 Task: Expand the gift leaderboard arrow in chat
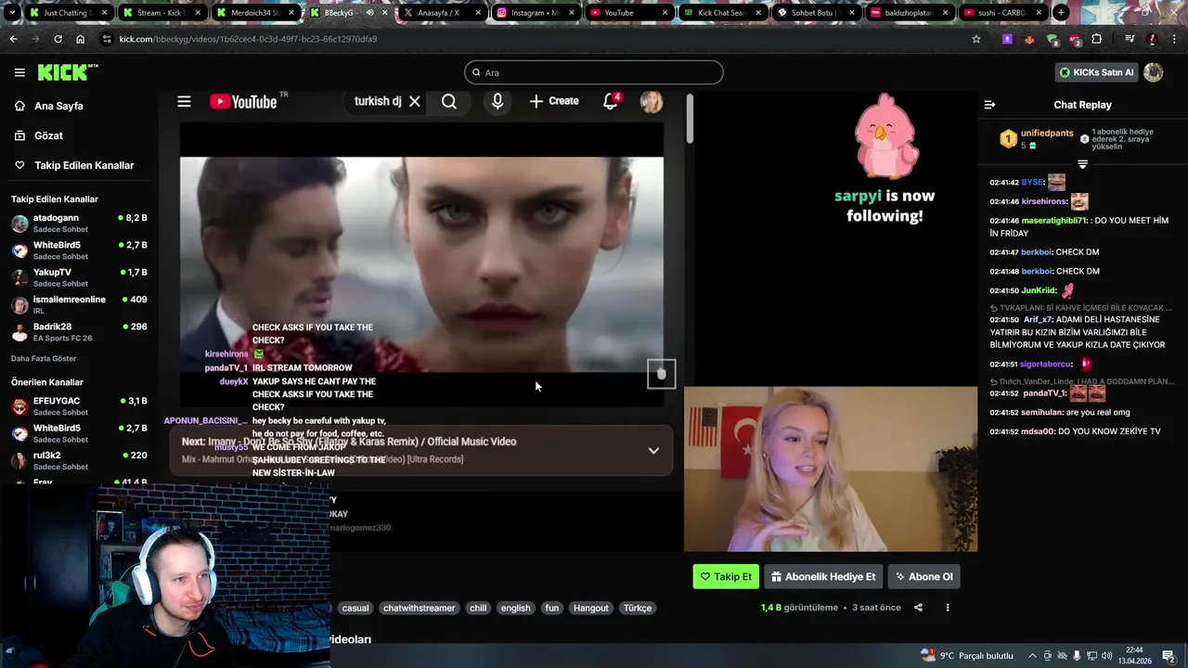(1082, 164)
